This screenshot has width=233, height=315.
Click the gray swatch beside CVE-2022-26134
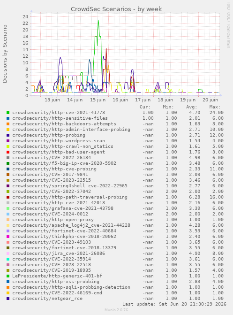(8, 158)
